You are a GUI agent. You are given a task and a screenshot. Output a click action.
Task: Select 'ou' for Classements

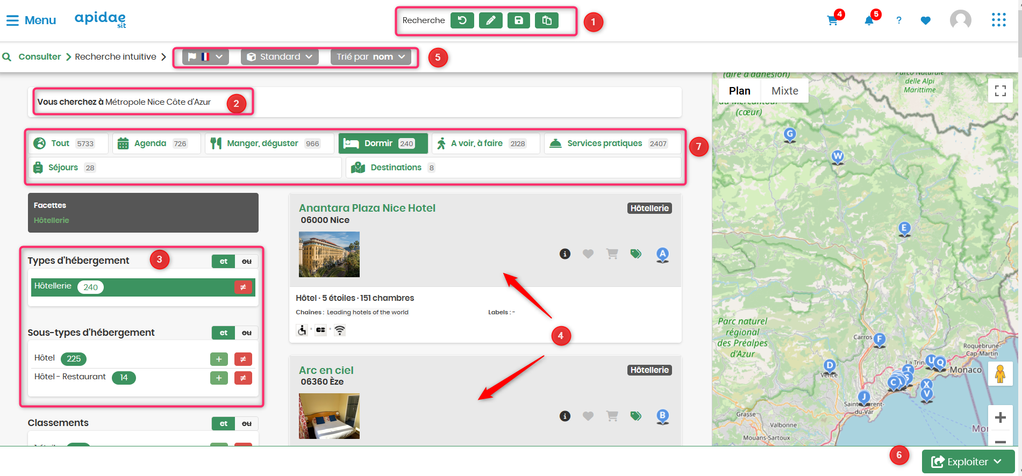pos(247,423)
